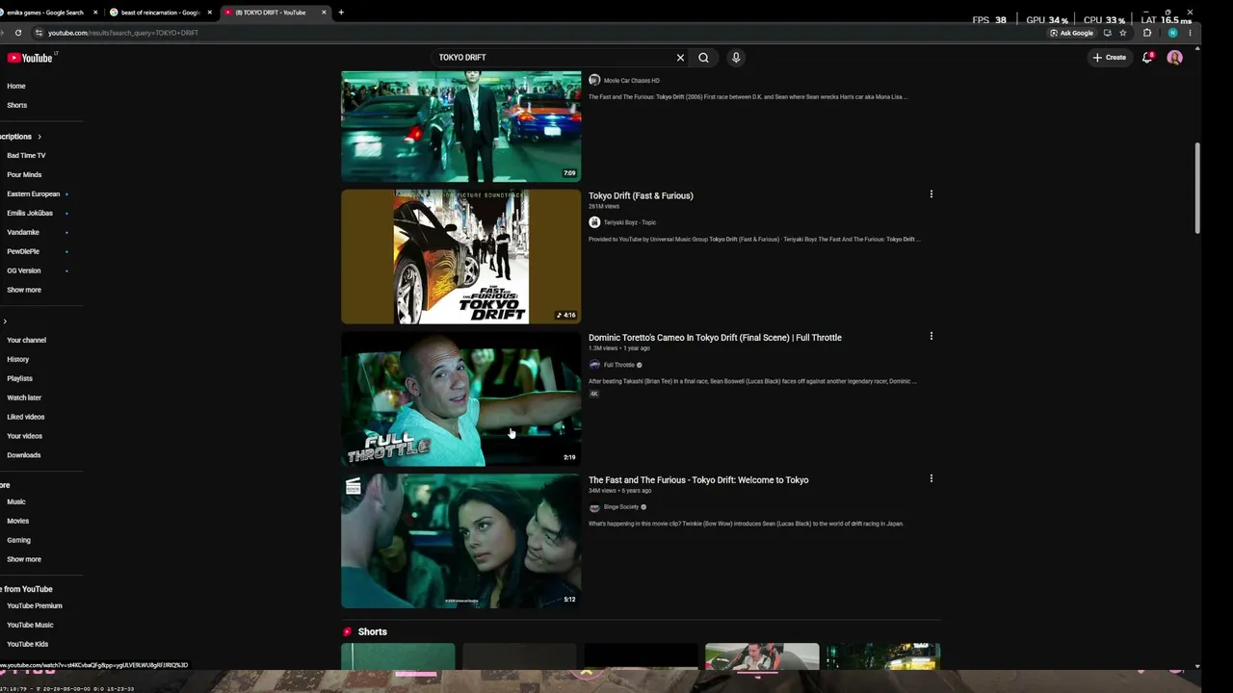
Task: Open the Vandamke subscription
Action: click(x=23, y=232)
